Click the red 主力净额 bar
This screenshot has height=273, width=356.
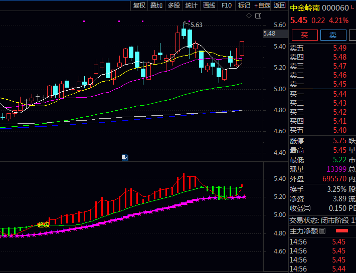[x=341, y=231]
